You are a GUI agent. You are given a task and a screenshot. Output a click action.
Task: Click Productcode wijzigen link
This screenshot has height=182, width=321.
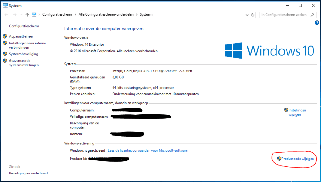297,159
